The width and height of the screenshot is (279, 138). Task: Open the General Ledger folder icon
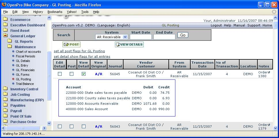click(5, 36)
